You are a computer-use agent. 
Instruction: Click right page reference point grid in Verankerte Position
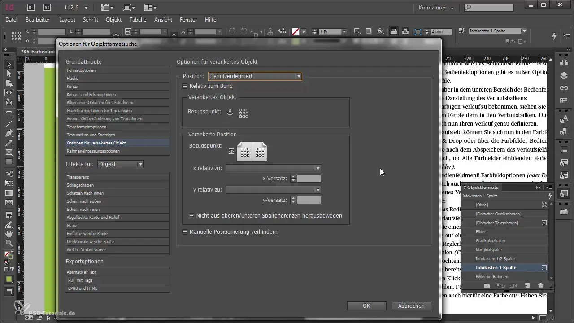259,152
